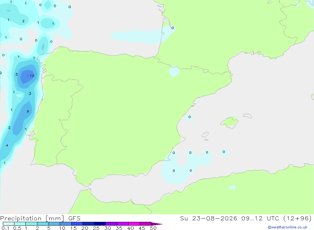Click the 0.5–1 mm legend color swatch
Viewport: 314px width, 230px height.
point(20,224)
